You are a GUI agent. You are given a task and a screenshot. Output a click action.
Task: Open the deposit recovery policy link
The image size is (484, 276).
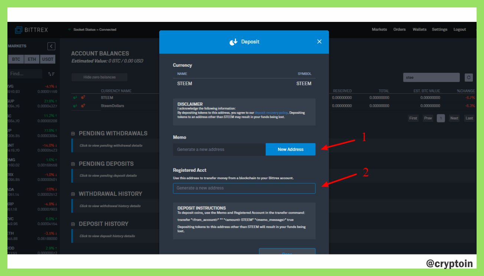[x=271, y=112]
